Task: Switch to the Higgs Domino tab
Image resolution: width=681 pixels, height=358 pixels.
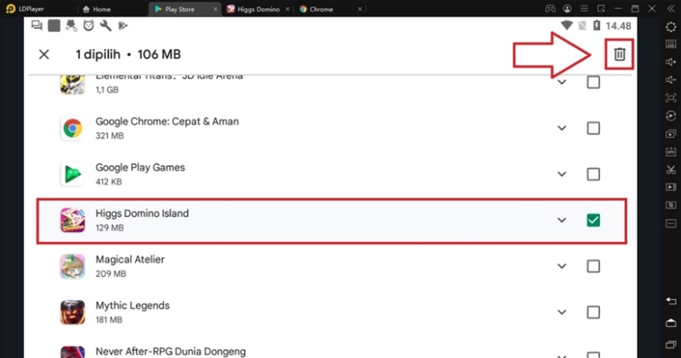Action: (254, 9)
